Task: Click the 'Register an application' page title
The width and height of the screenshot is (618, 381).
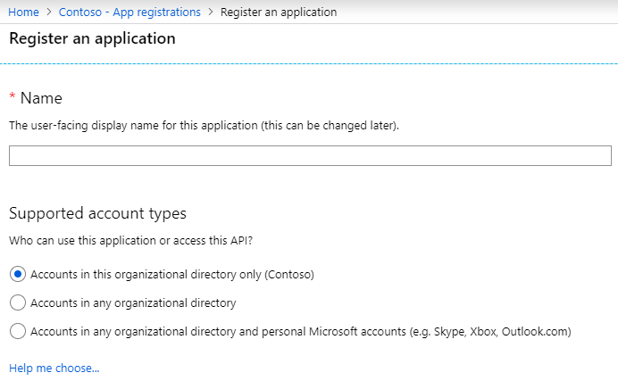Action: [92, 38]
